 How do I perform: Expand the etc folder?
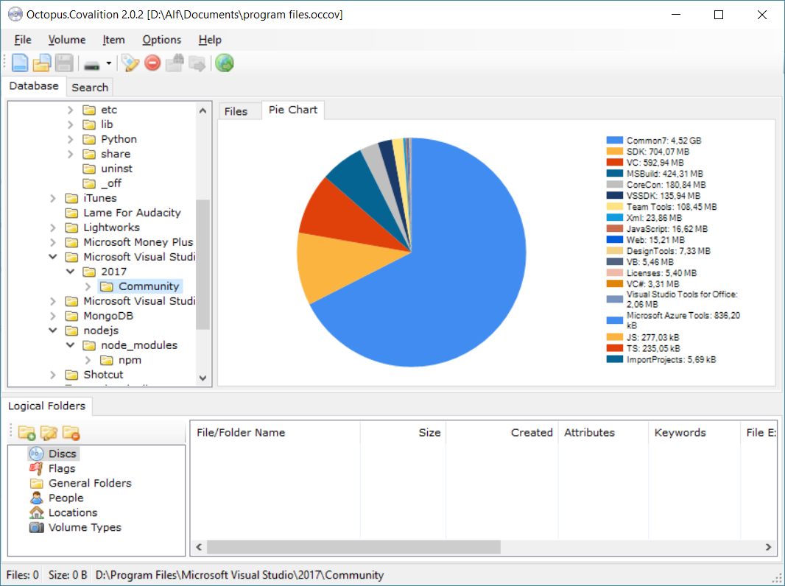click(71, 110)
